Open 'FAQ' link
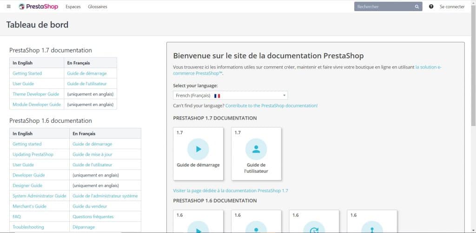The width and height of the screenshot is (476, 233). coord(17,217)
